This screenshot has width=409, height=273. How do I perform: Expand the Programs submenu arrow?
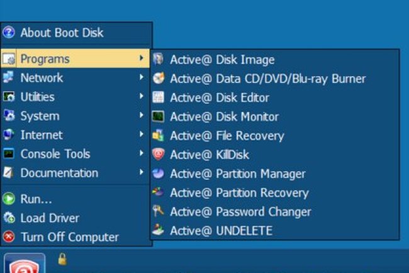point(142,58)
